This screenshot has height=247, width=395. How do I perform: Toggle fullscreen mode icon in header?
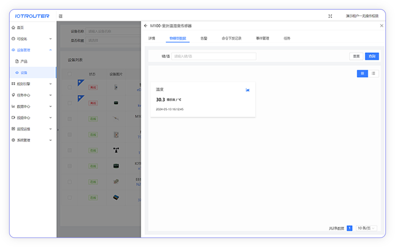click(330, 16)
